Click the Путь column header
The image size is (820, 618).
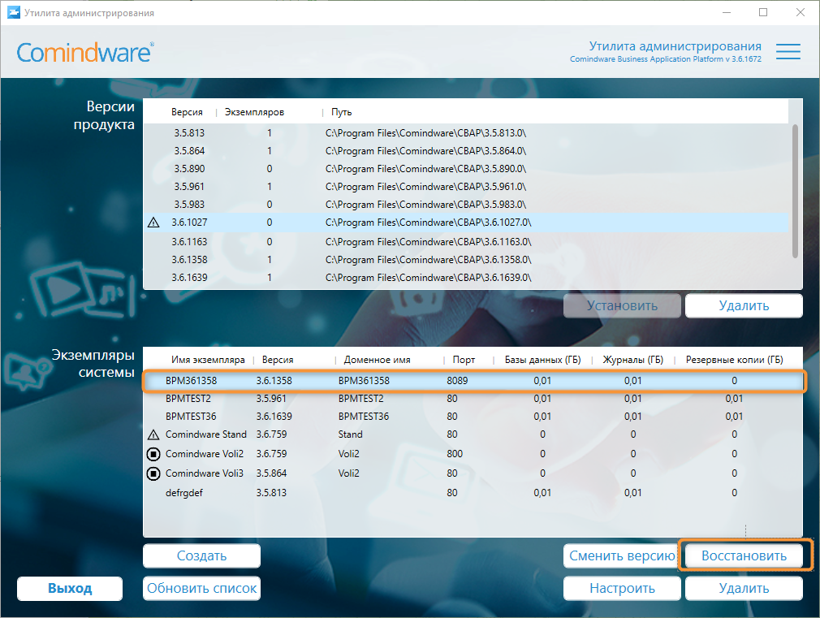coord(341,112)
